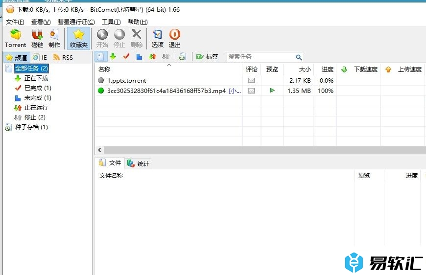This screenshot has height=275, width=426.
Task: Click 2.17 KB size cell
Action: (300, 81)
